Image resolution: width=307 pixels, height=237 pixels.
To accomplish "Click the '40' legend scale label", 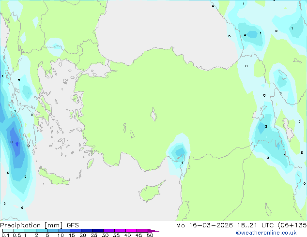I will click(x=127, y=235).
